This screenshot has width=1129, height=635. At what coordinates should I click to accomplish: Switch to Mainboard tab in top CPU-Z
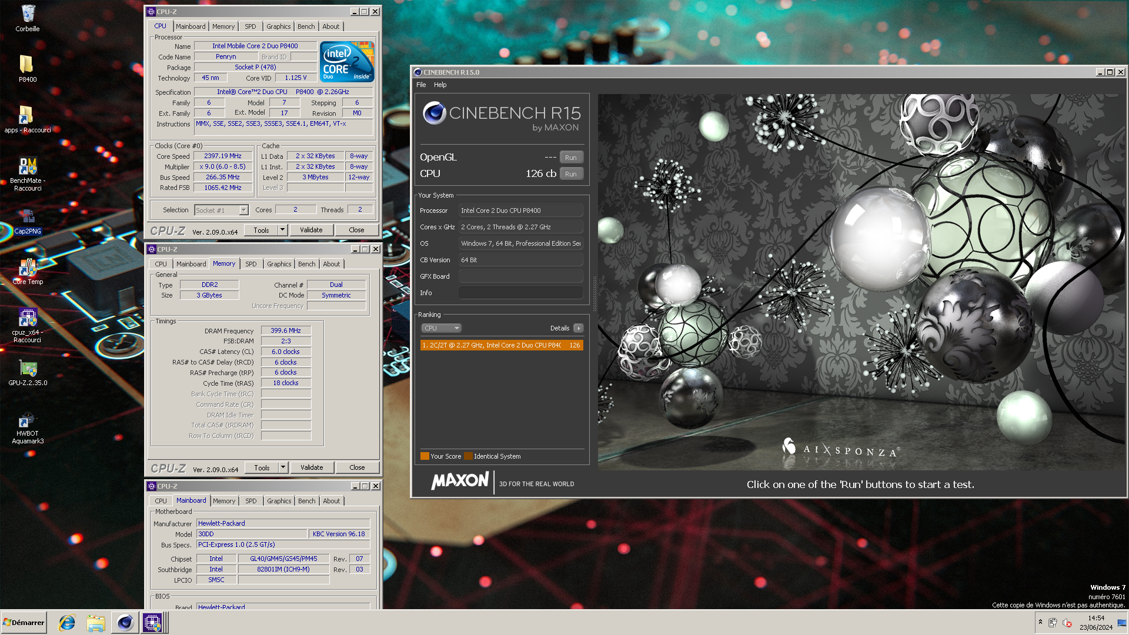tap(191, 26)
